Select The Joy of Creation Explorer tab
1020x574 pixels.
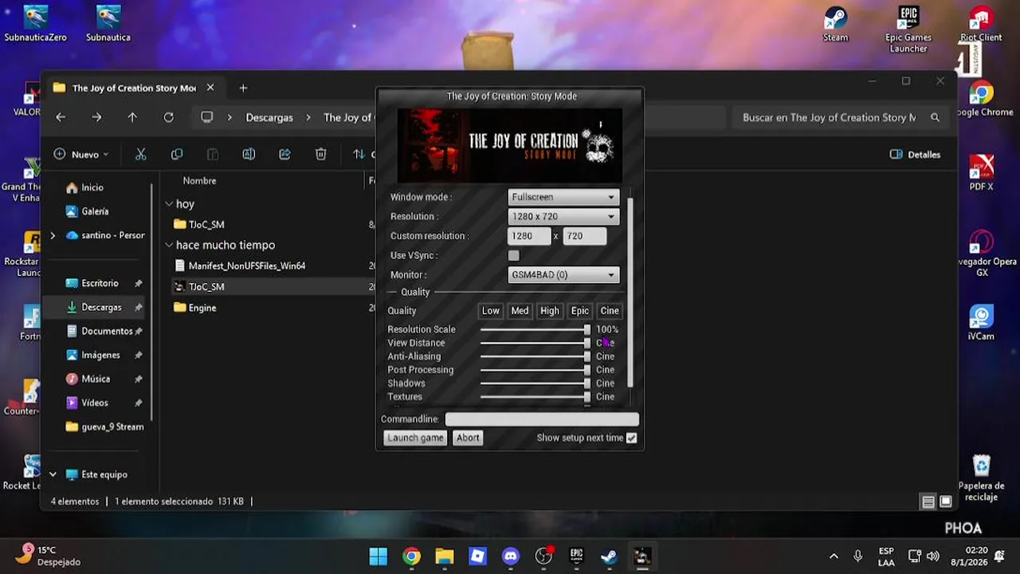[133, 88]
